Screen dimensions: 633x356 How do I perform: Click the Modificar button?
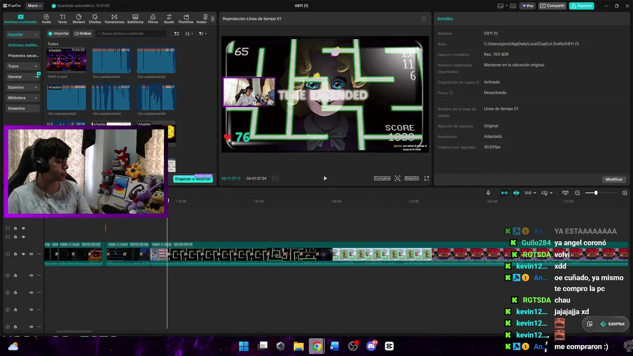(x=614, y=179)
